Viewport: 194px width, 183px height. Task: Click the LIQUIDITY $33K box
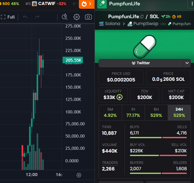[x=113, y=95]
